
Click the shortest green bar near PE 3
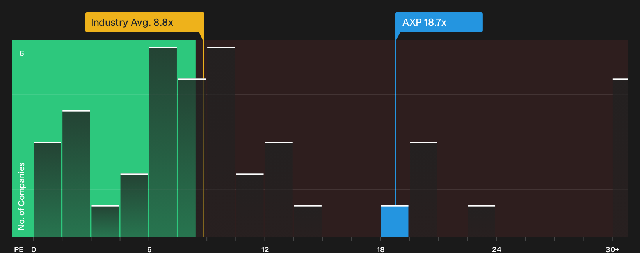tap(105, 221)
